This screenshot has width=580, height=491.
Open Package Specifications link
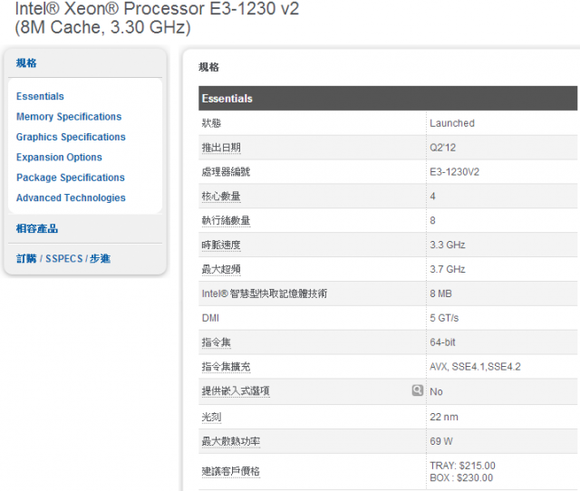click(71, 178)
